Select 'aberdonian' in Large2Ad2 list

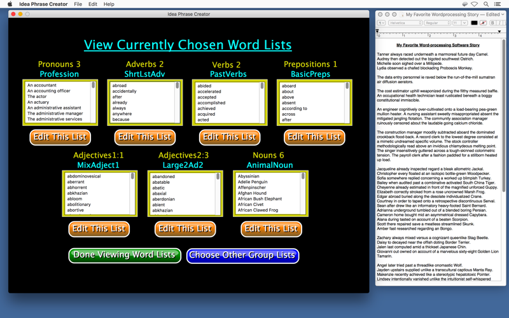click(164, 199)
